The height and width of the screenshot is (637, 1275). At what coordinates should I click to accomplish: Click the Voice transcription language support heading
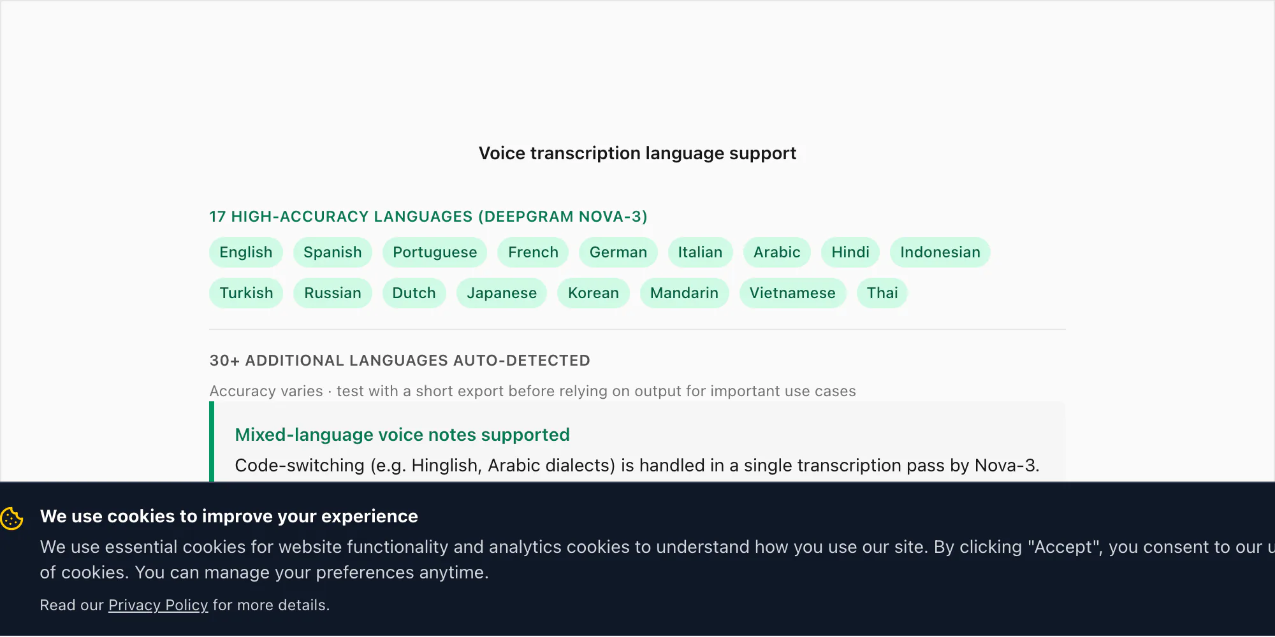tap(637, 154)
